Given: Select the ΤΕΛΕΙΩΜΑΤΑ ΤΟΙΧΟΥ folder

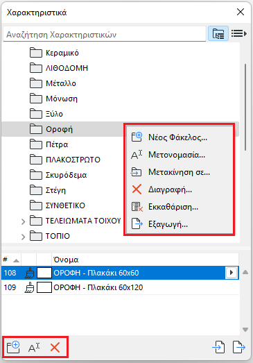Looking at the screenshot, I should (x=76, y=221).
